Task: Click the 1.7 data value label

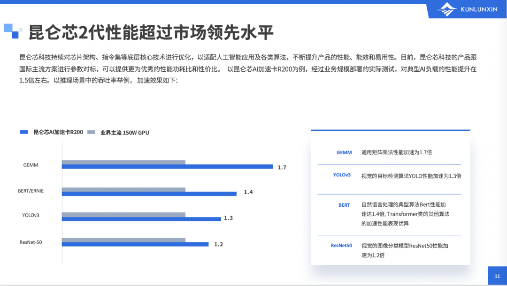Action: pyautogui.click(x=282, y=167)
